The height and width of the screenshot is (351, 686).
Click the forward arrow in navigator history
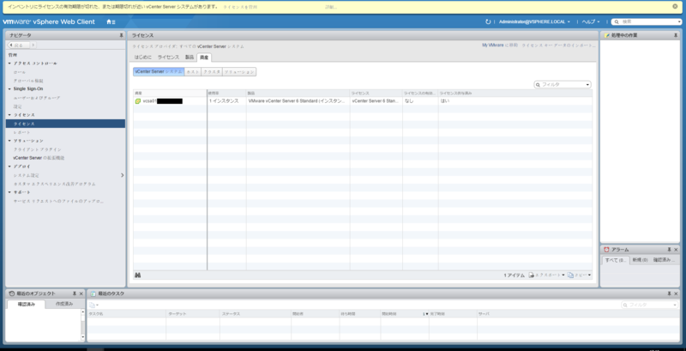click(x=33, y=45)
